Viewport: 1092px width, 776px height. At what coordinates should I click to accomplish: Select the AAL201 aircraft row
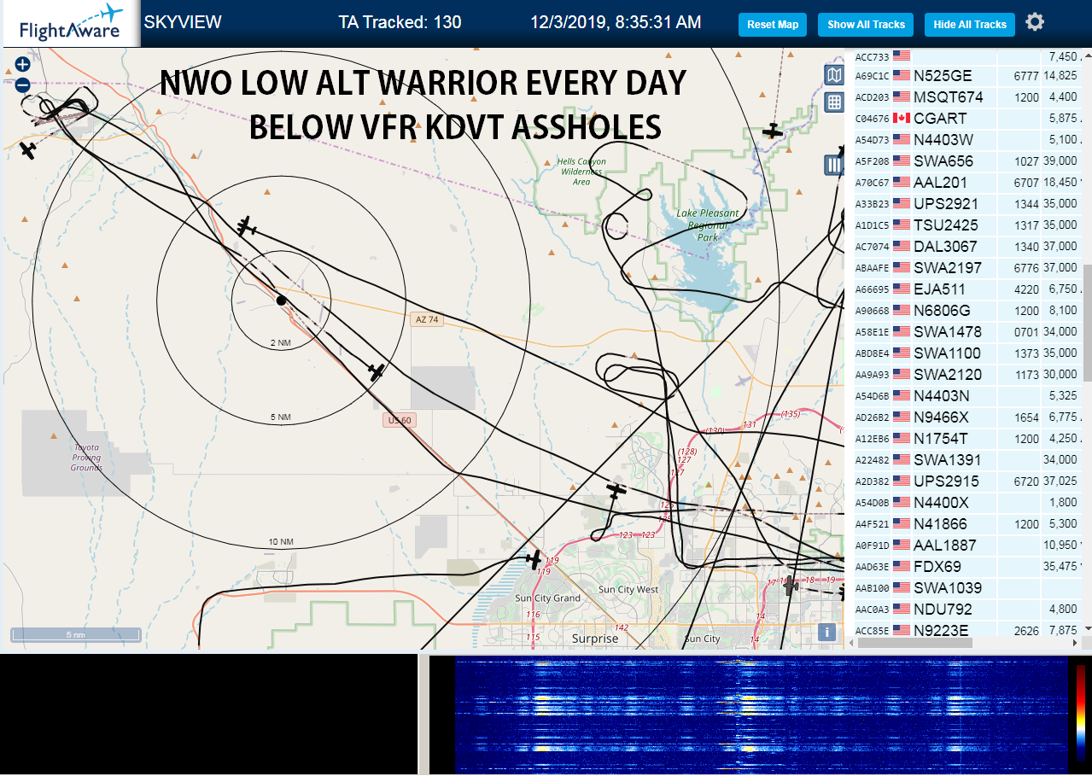968,183
